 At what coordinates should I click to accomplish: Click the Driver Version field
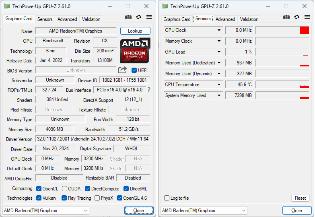[93, 139]
